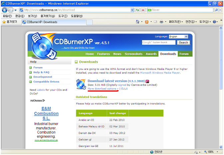
Task: Click the Stop loading red X icon
Action: pyautogui.click(x=143, y=10)
